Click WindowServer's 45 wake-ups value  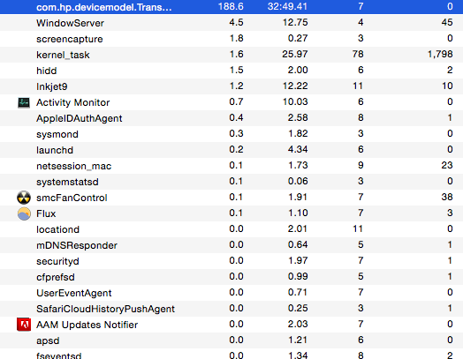(447, 22)
